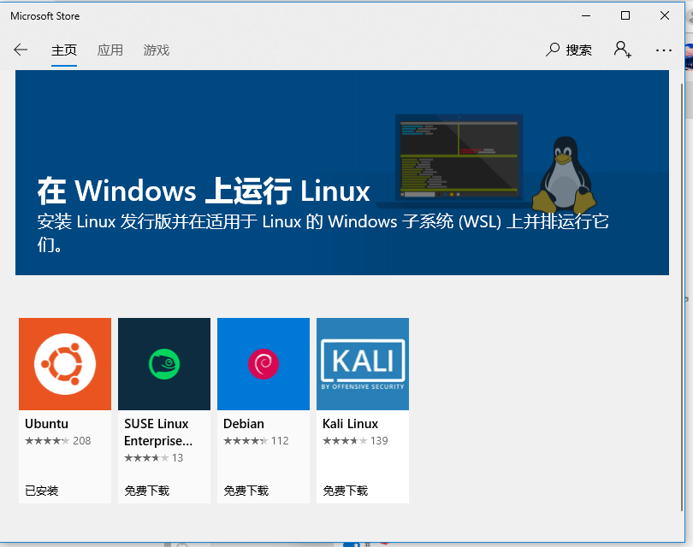Screen dimensions: 693x547
Task: Click 免费下载 under SUSE Linux Enterprise
Action: (x=147, y=491)
